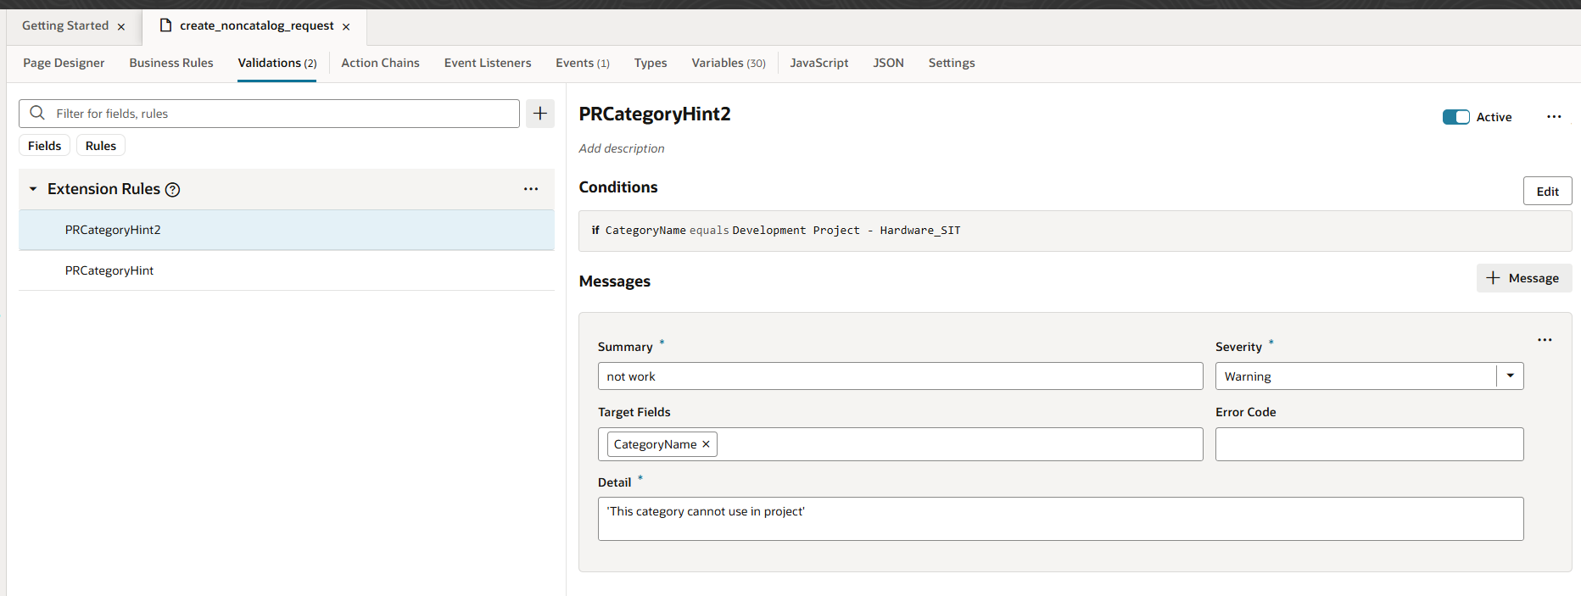Click the Fields filter button
1581x596 pixels.
point(44,146)
